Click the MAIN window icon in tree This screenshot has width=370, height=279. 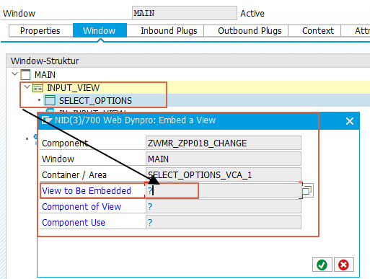coord(25,74)
